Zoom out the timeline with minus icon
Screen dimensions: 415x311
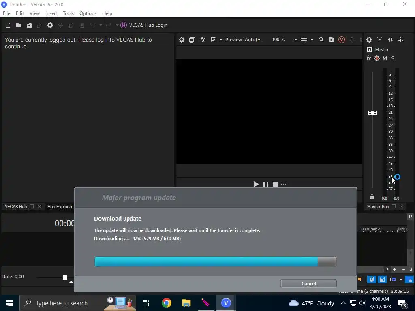[x=403, y=269]
